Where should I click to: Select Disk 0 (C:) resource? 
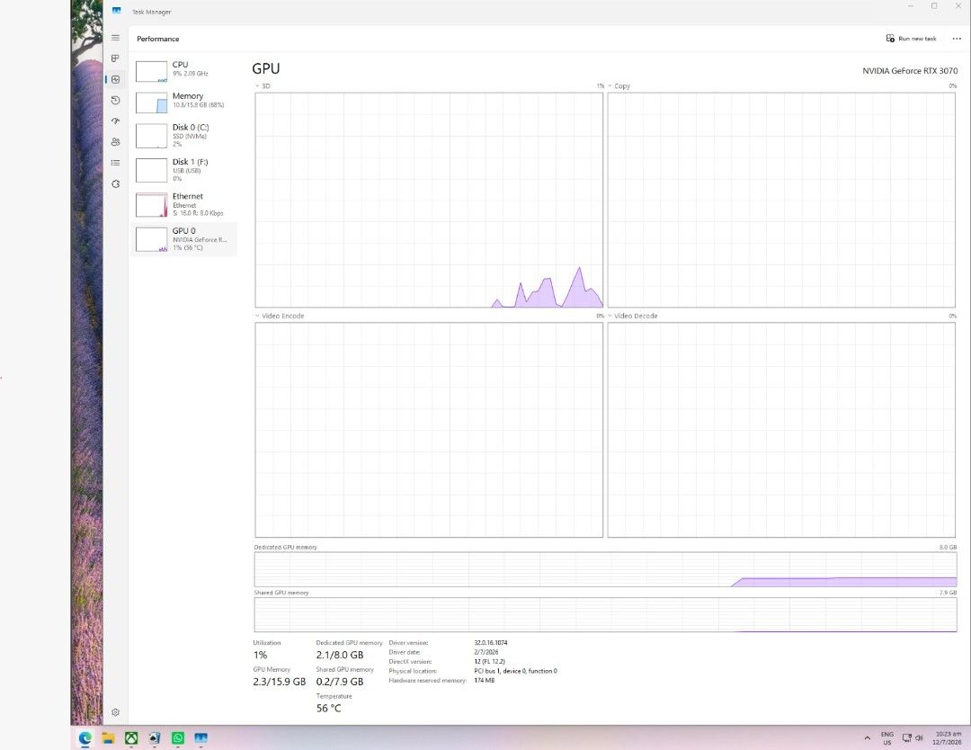(x=184, y=136)
